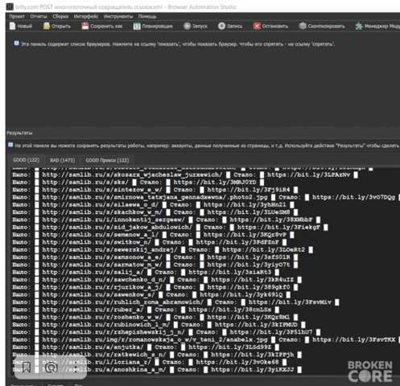This screenshot has width=400, height=386.
Task: Open the Отчеты menu
Action: coord(39,17)
